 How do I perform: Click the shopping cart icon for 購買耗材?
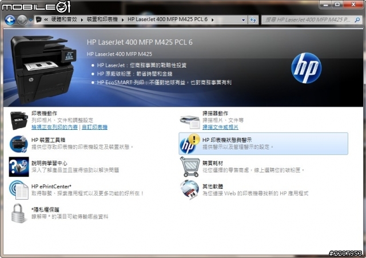(190, 166)
